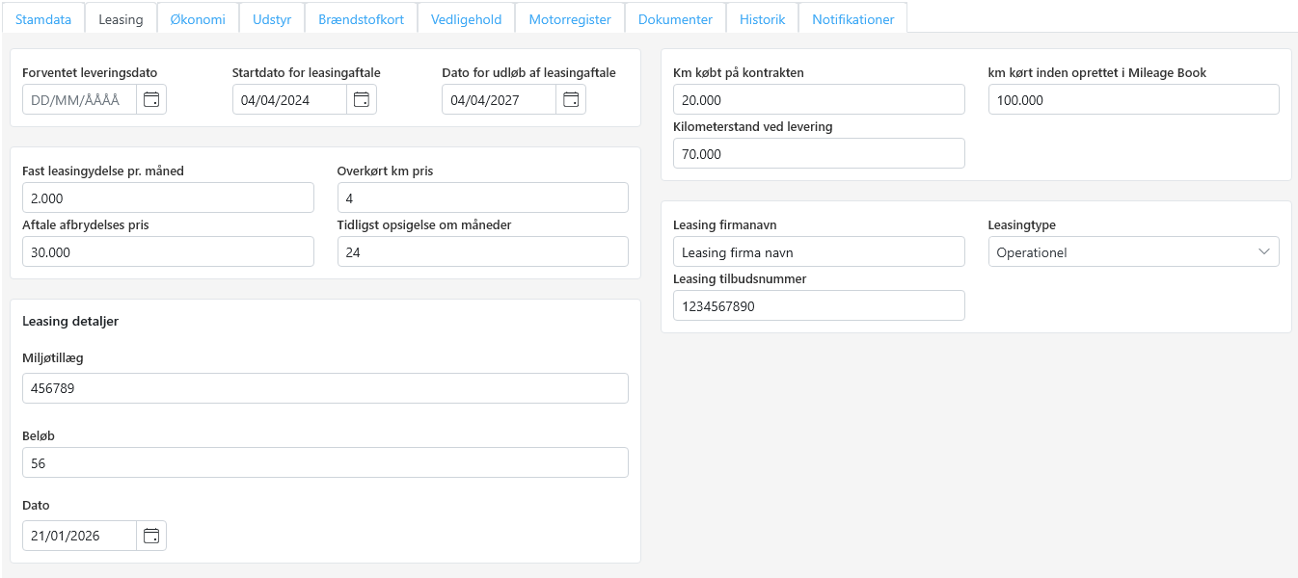Click the Aftale afbrydelses pris field

pyautogui.click(x=168, y=251)
